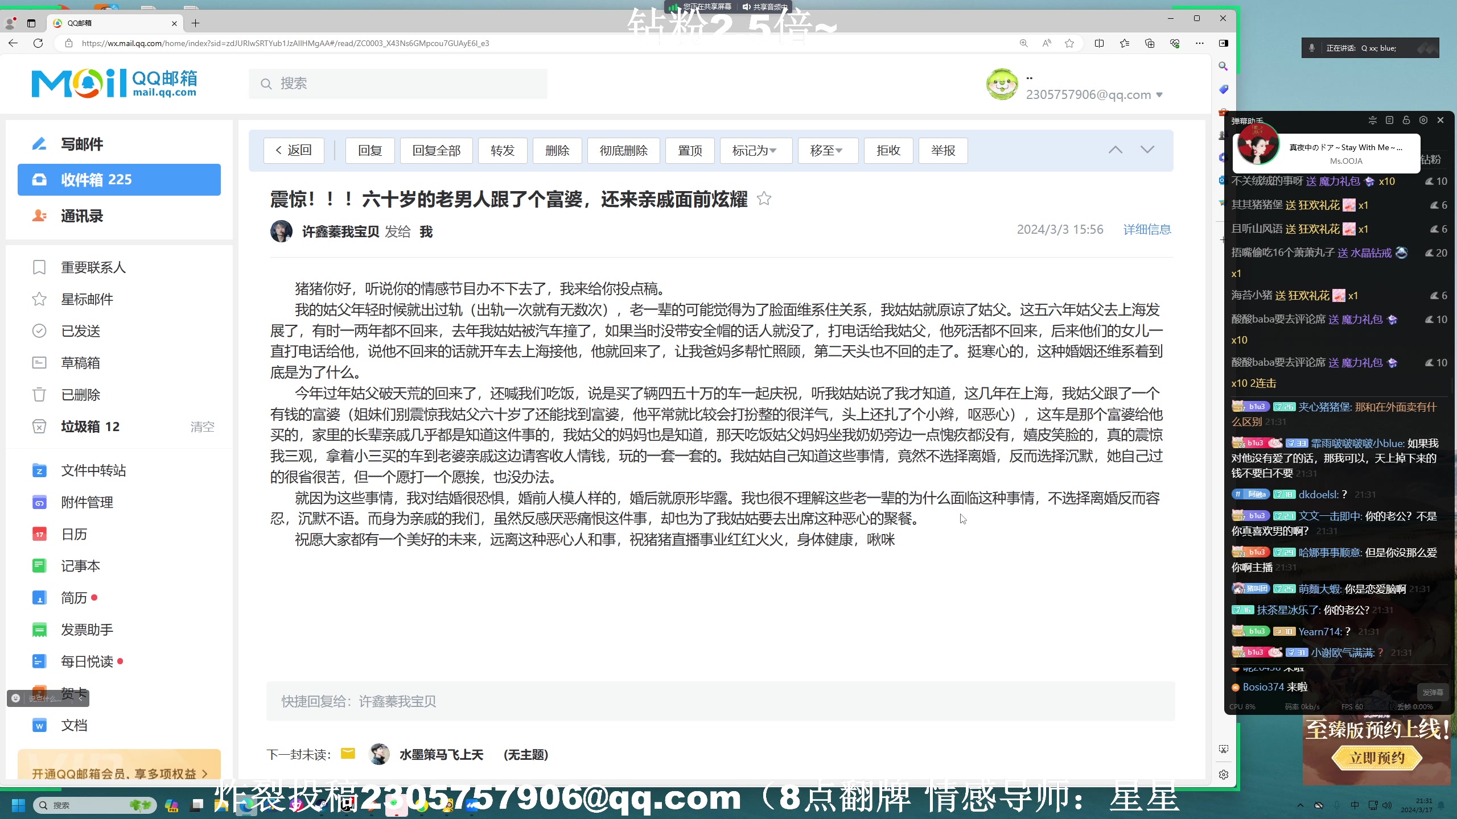Star this email next to subject
Screen dimensions: 1457x819
point(764,199)
